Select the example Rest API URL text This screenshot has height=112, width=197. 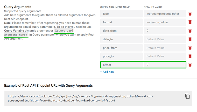[x=80, y=99]
